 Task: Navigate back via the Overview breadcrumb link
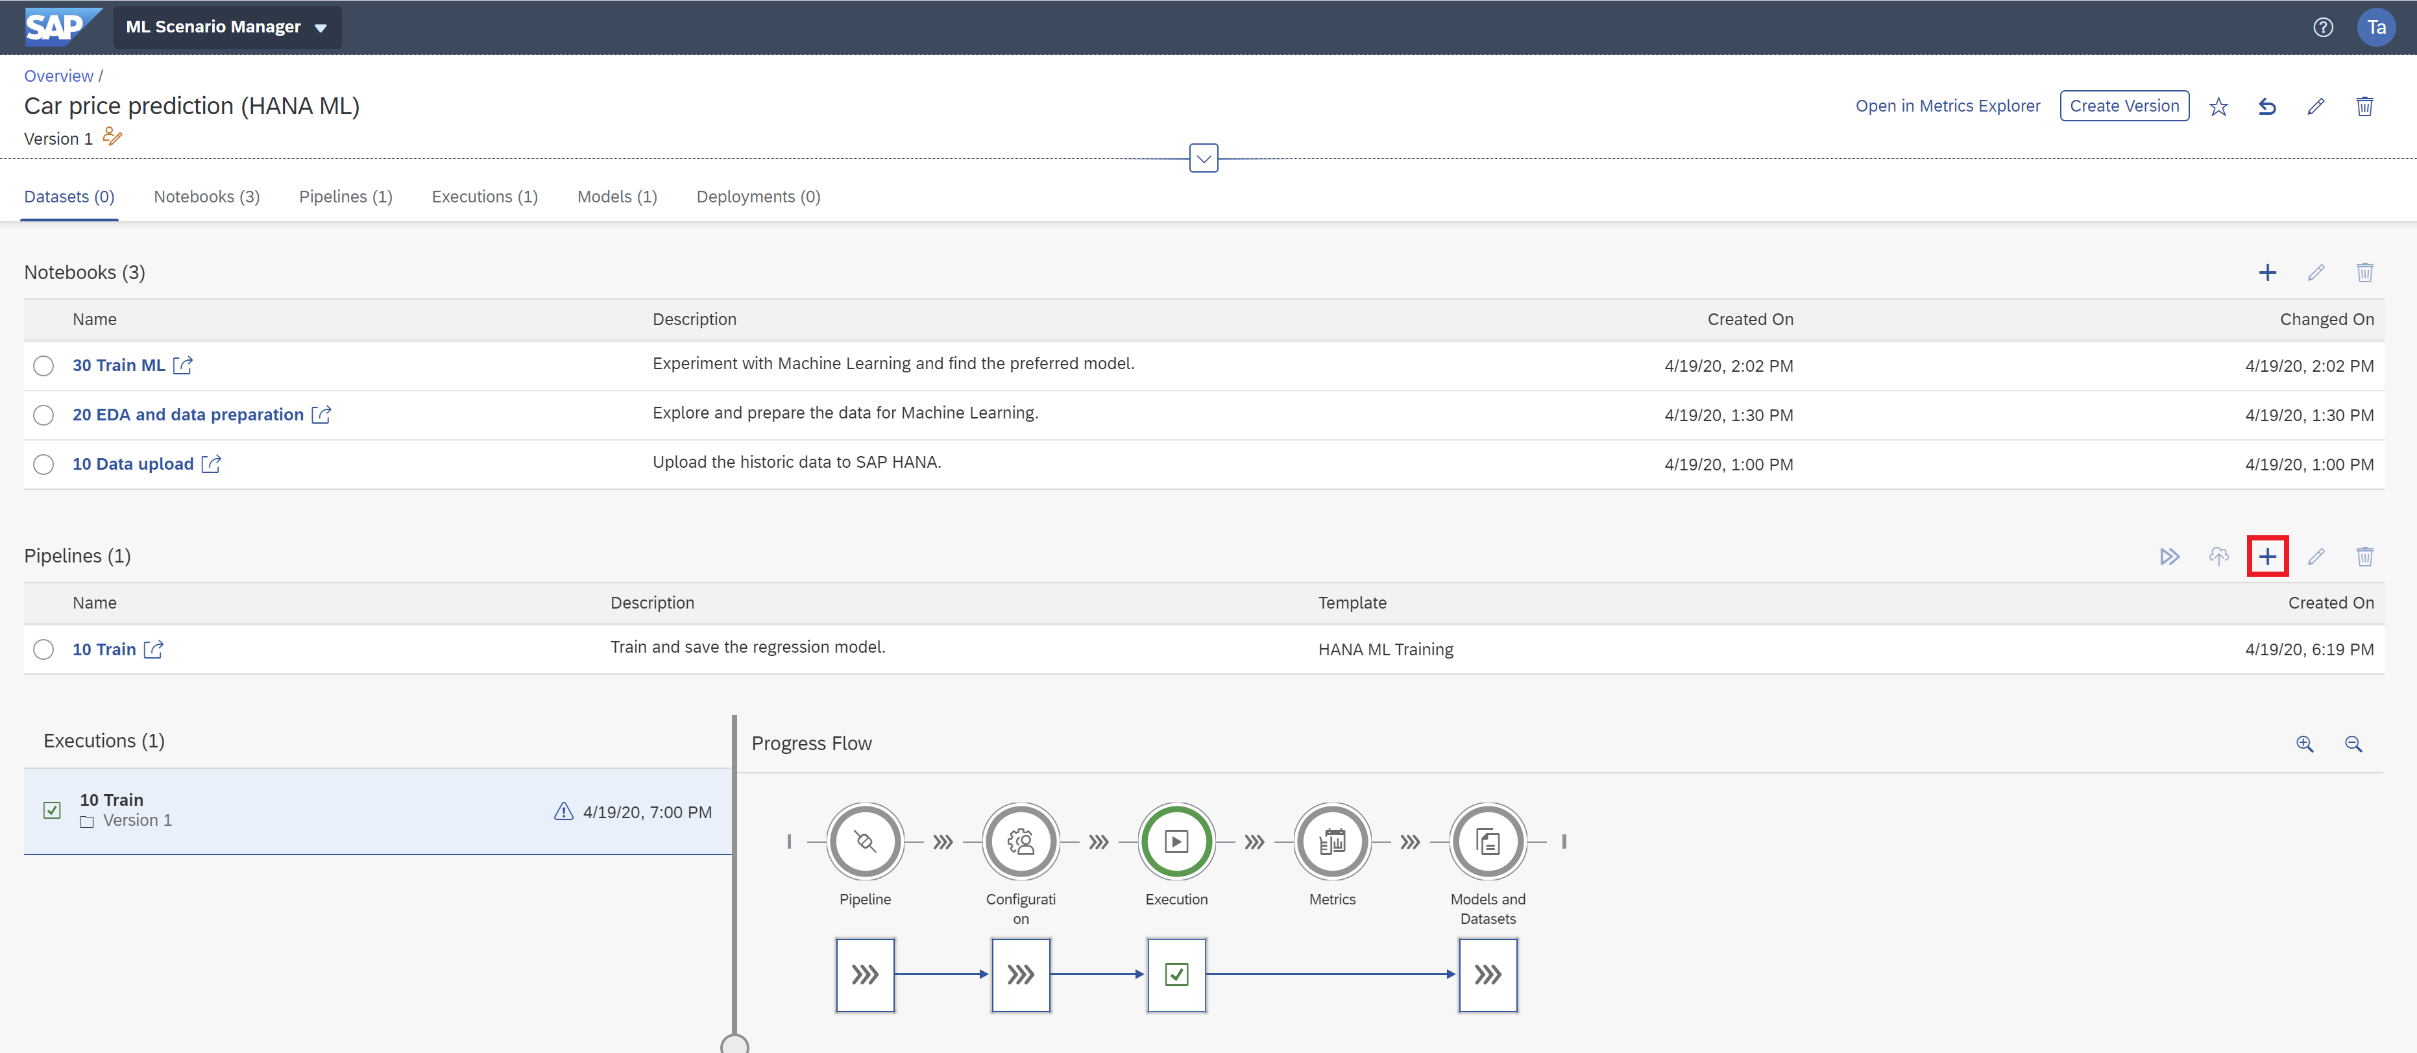pos(58,76)
